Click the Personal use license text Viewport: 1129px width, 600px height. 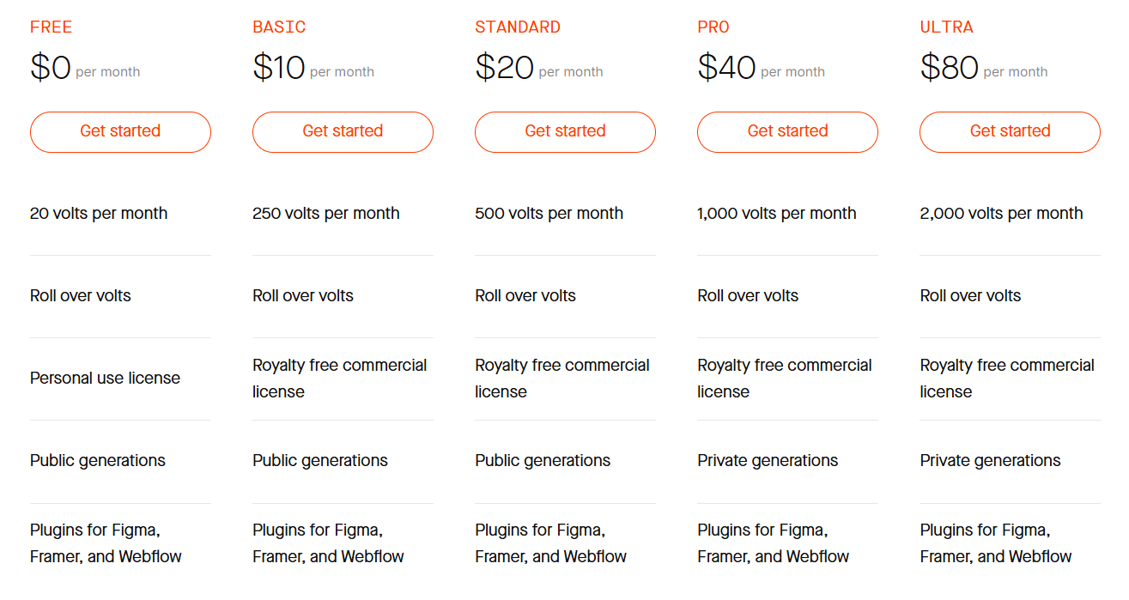click(105, 379)
